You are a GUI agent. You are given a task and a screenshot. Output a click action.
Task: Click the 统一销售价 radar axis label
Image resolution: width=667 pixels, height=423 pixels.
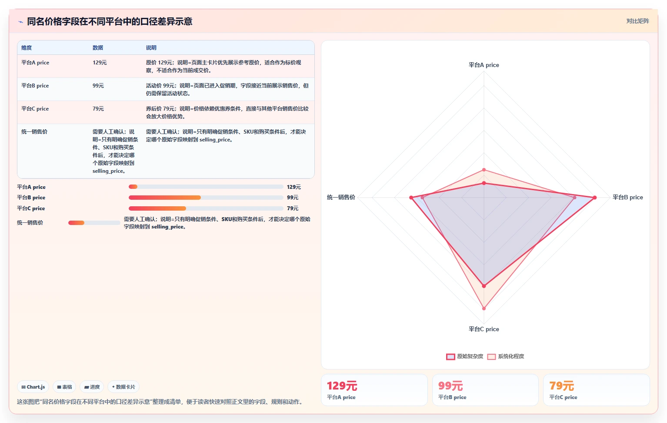[x=341, y=198]
